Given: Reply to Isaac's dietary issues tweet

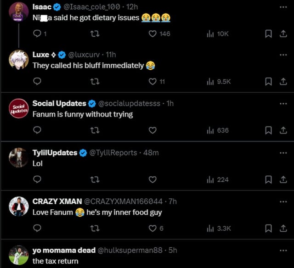Looking at the screenshot, I should coord(38,33).
